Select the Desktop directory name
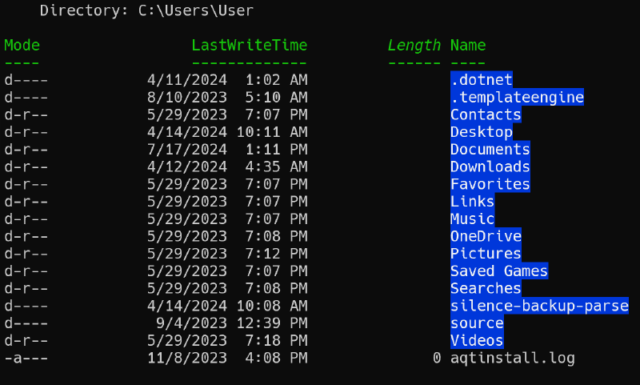640x385 pixels. pyautogui.click(x=481, y=132)
